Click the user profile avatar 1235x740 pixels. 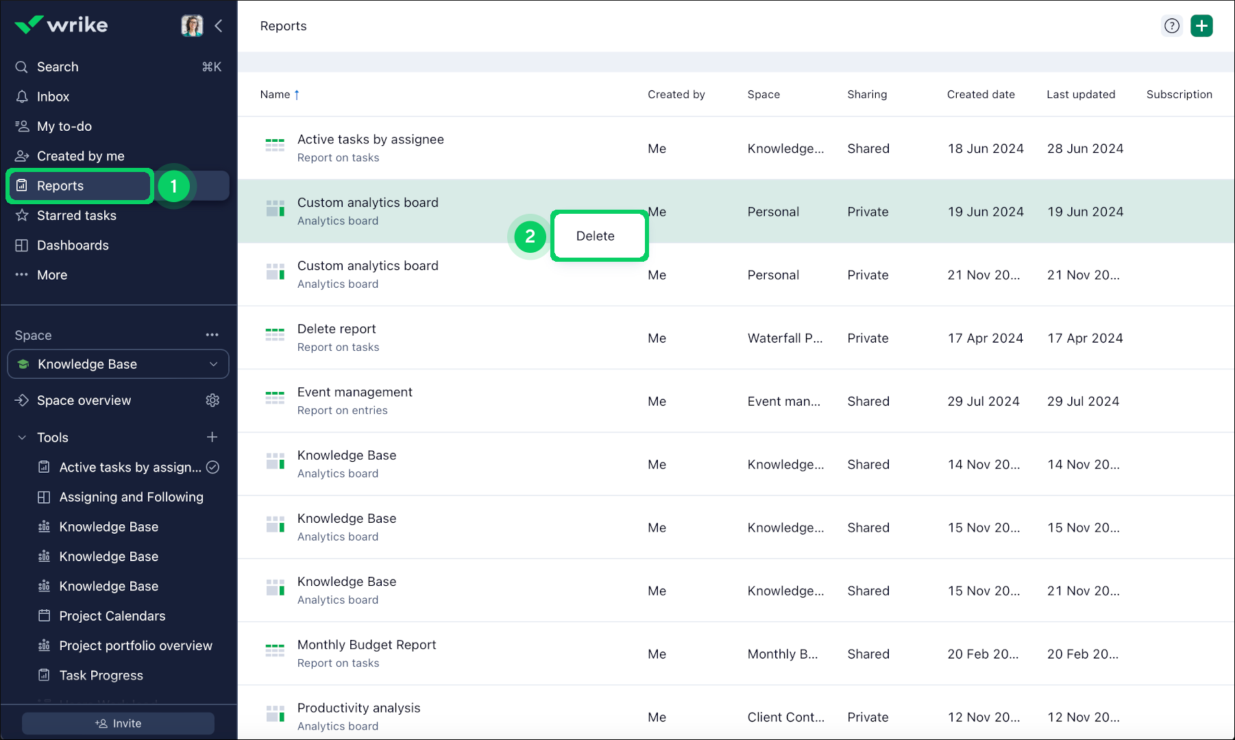192,25
